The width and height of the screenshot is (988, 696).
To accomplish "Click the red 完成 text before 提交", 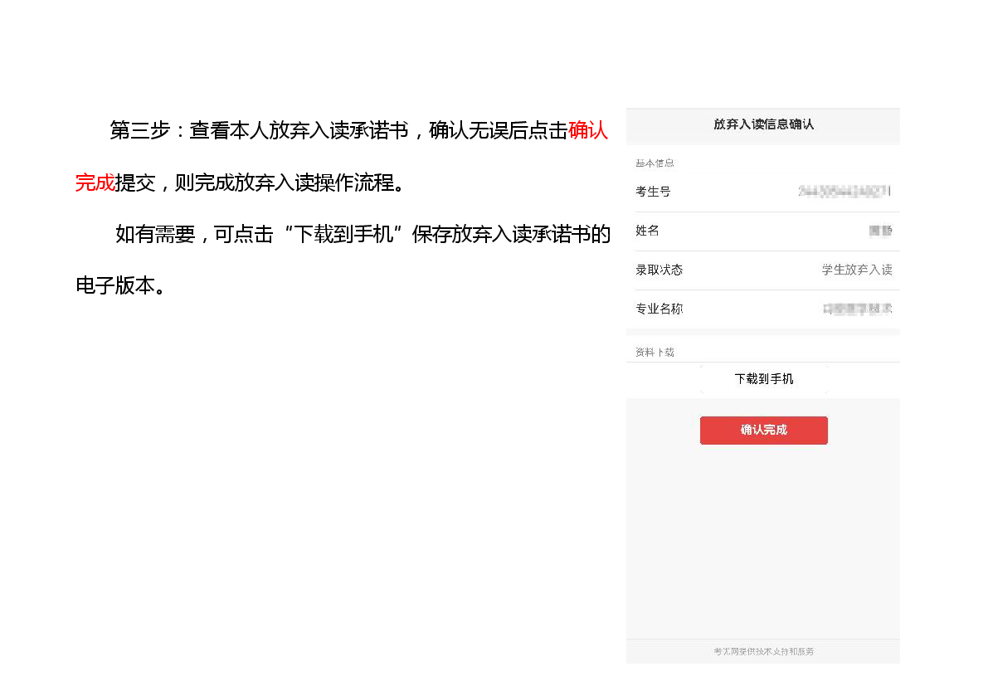I will click(x=95, y=183).
